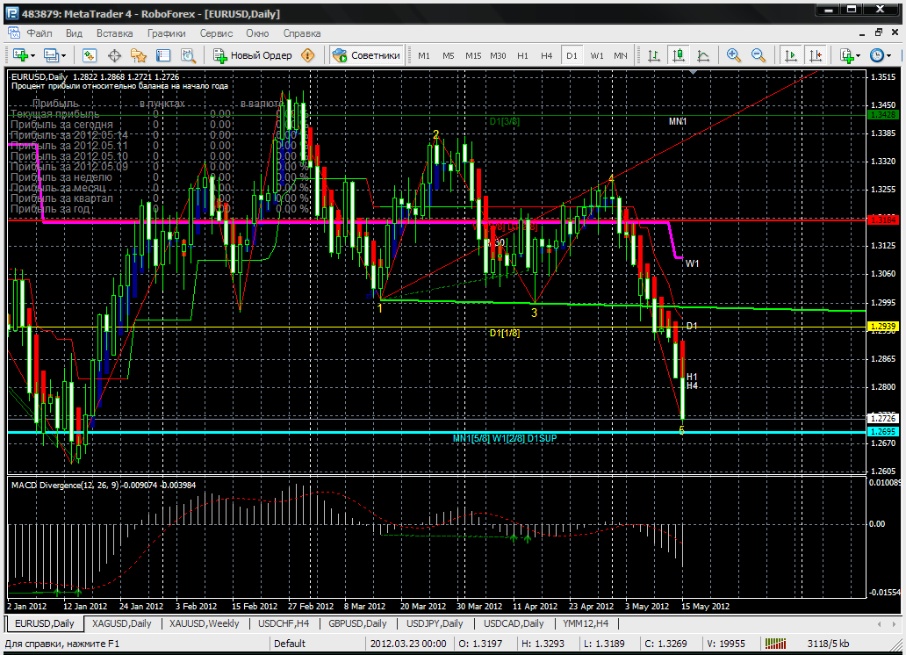The height and width of the screenshot is (655, 906).
Task: Open the Сервис menu
Action: [x=216, y=33]
